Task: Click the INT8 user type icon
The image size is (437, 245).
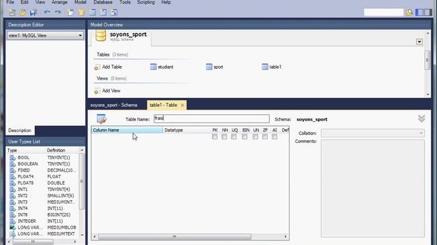Action: 12,215
